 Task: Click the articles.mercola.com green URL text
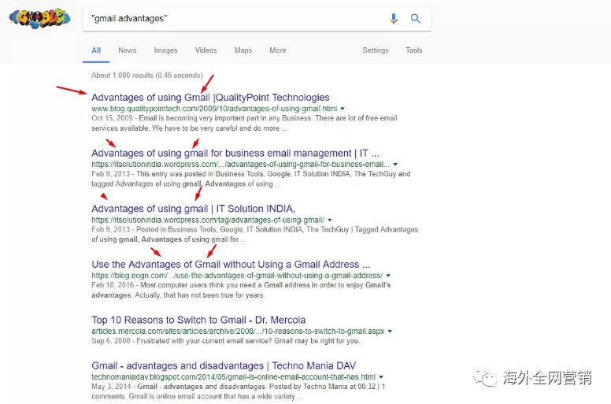[238, 331]
